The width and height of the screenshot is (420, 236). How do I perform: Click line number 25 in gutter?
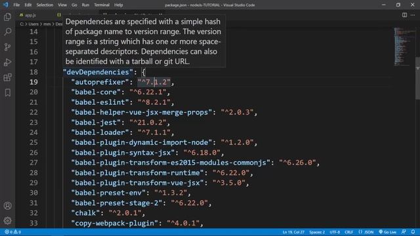[x=33, y=142]
